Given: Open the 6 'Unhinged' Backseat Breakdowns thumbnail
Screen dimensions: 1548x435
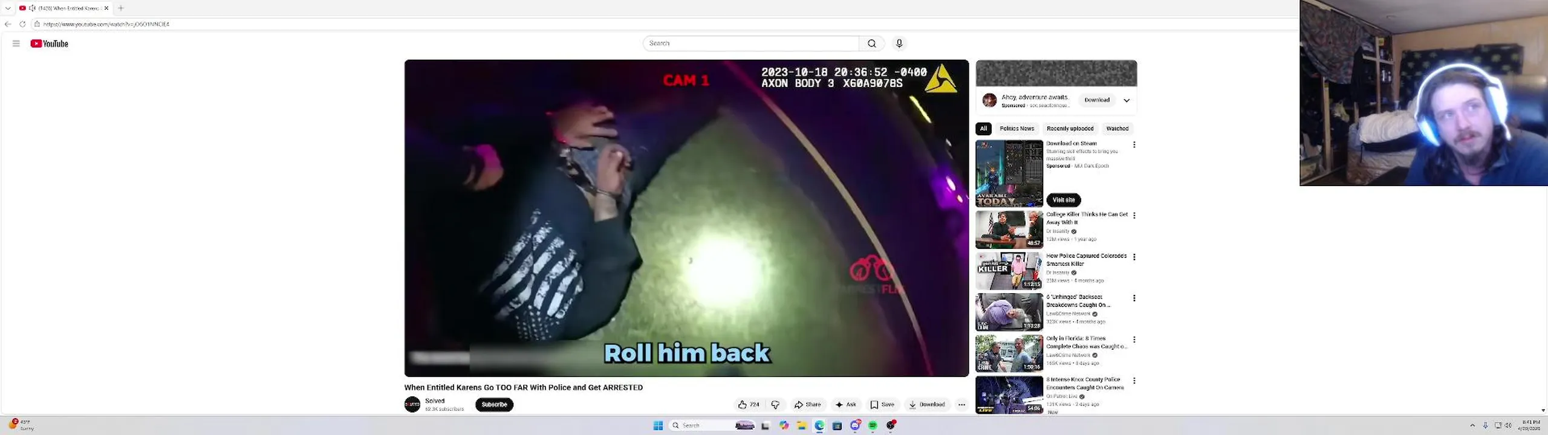Looking at the screenshot, I should pos(1009,312).
